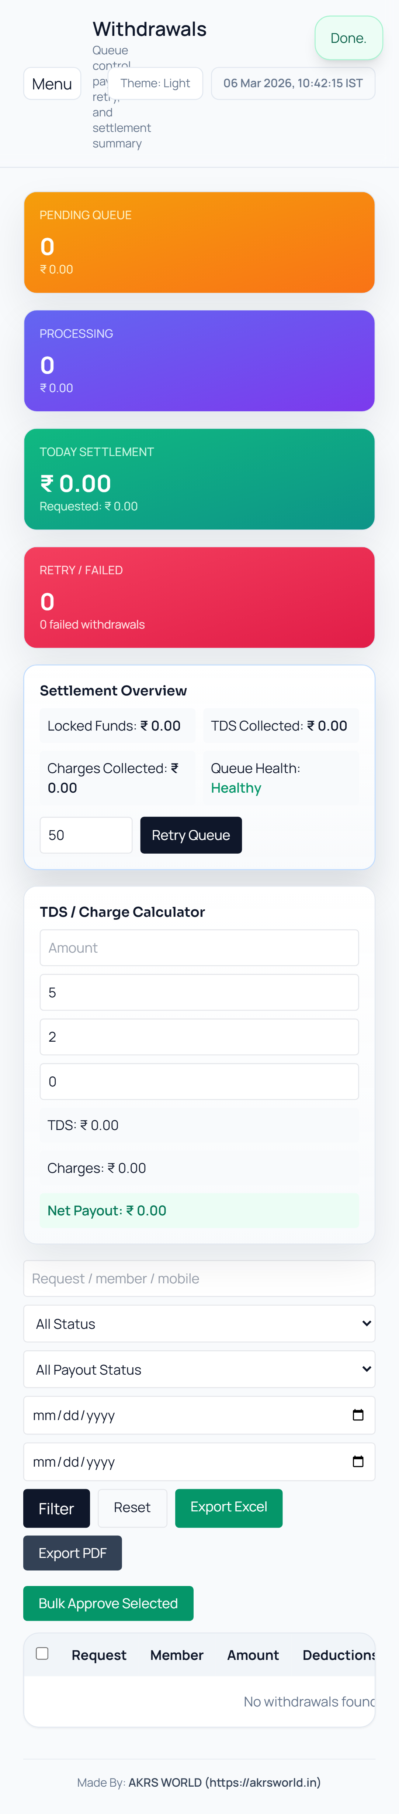Image resolution: width=399 pixels, height=1814 pixels.
Task: Click the search Request / member / mobile field
Action: [x=199, y=1277]
